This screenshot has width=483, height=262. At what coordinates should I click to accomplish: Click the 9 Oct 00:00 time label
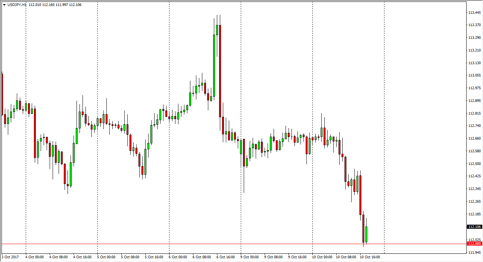[x=249, y=257]
